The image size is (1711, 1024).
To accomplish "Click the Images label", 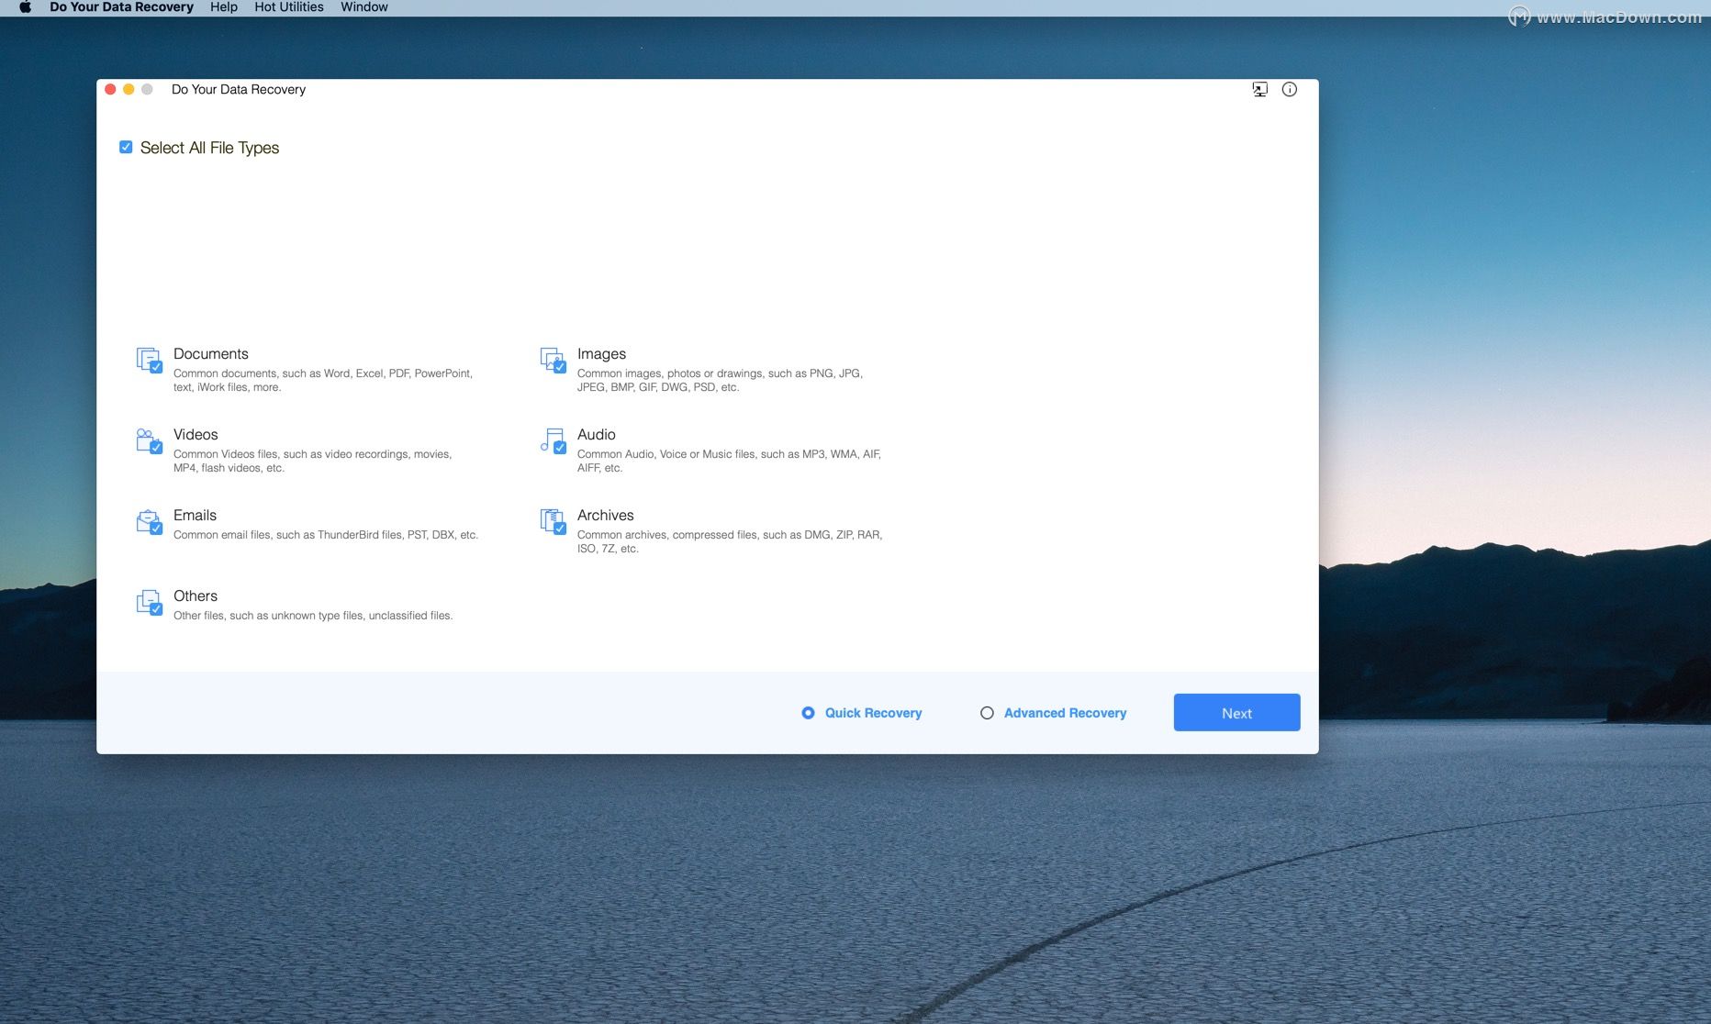I will click(601, 354).
